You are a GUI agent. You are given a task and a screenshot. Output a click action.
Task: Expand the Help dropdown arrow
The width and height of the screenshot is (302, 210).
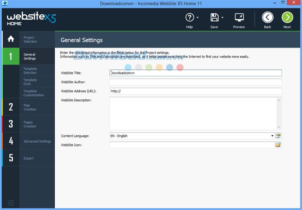(x=197, y=18)
